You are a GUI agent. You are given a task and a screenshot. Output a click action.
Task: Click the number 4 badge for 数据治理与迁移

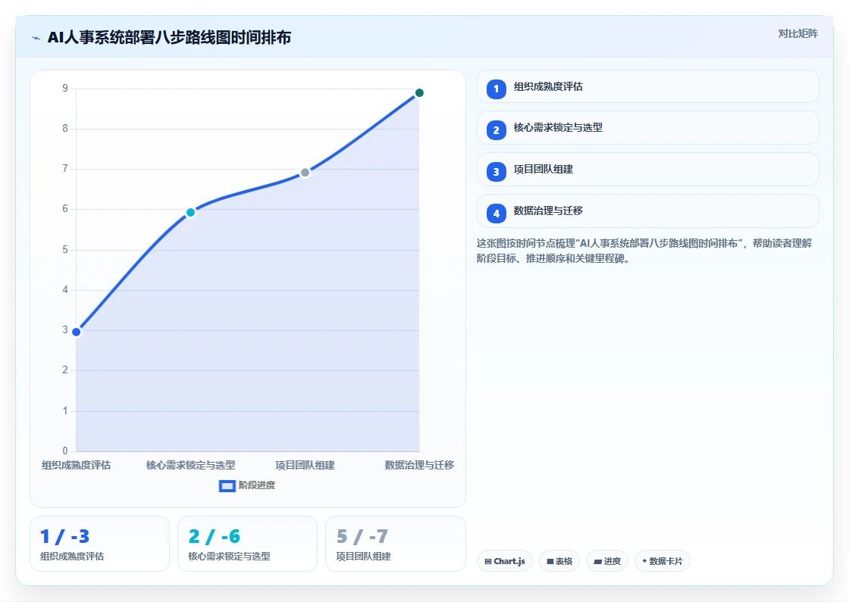click(496, 213)
